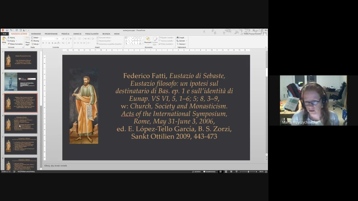Click reading view icon in status bar

pyautogui.click(x=231, y=172)
